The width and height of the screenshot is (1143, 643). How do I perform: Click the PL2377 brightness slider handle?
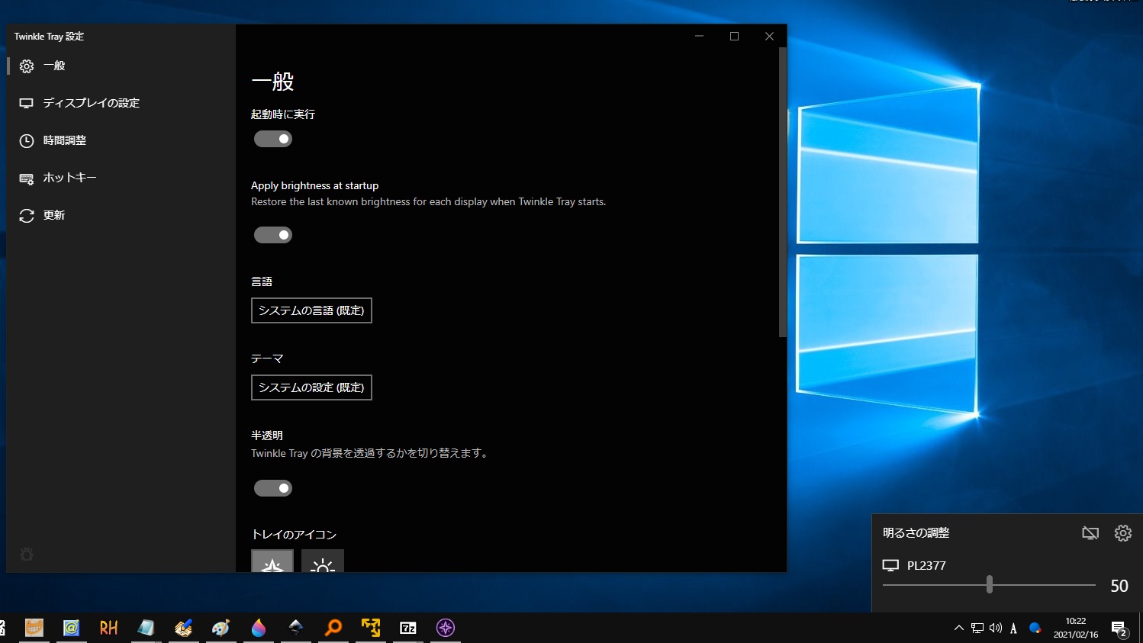point(990,585)
